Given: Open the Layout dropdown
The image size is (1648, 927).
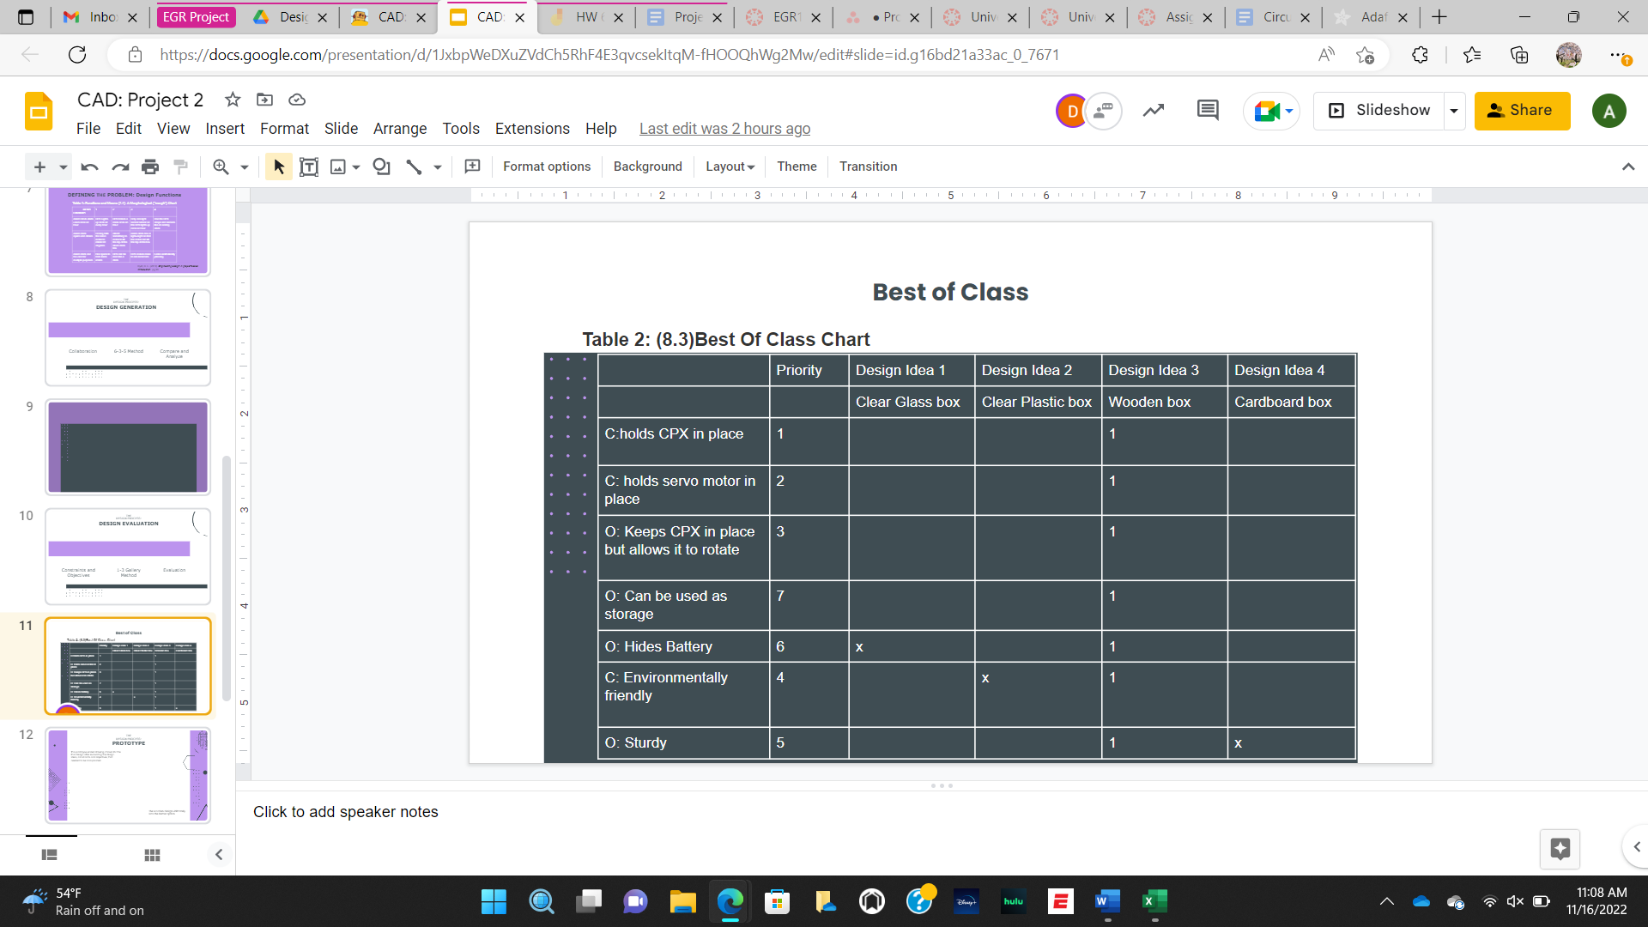Looking at the screenshot, I should (x=730, y=167).
